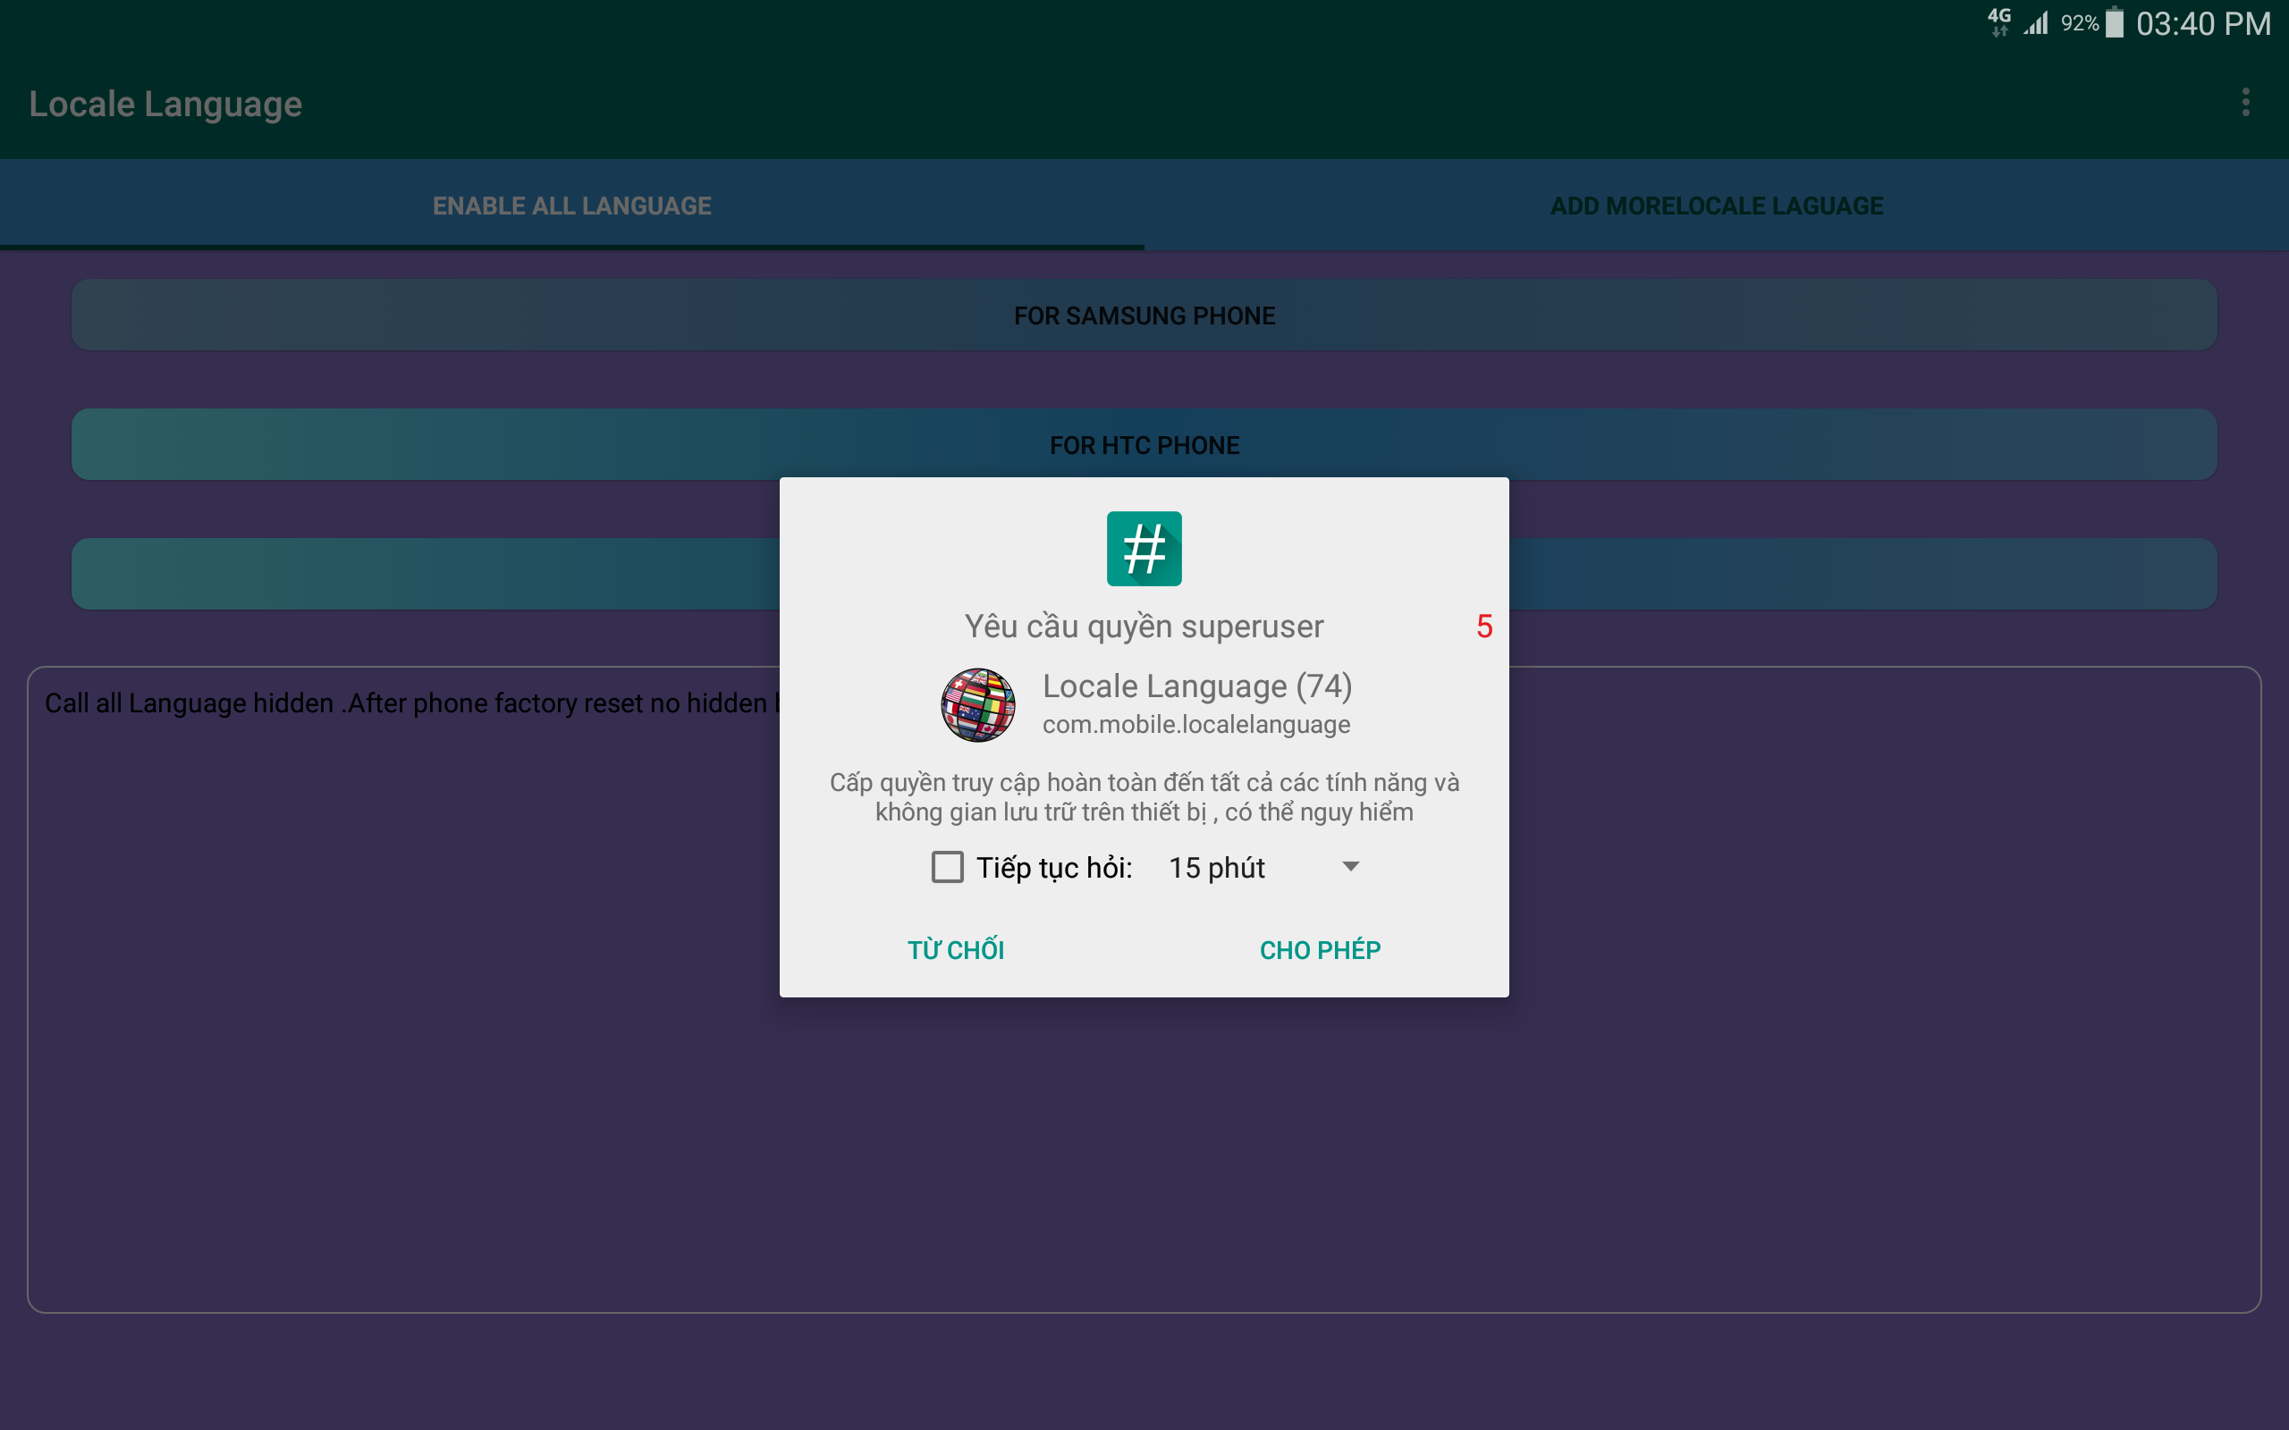Tap the signal strength icon

tap(2035, 22)
